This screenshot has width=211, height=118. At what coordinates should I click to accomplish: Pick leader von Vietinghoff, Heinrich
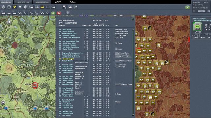click(x=71, y=57)
